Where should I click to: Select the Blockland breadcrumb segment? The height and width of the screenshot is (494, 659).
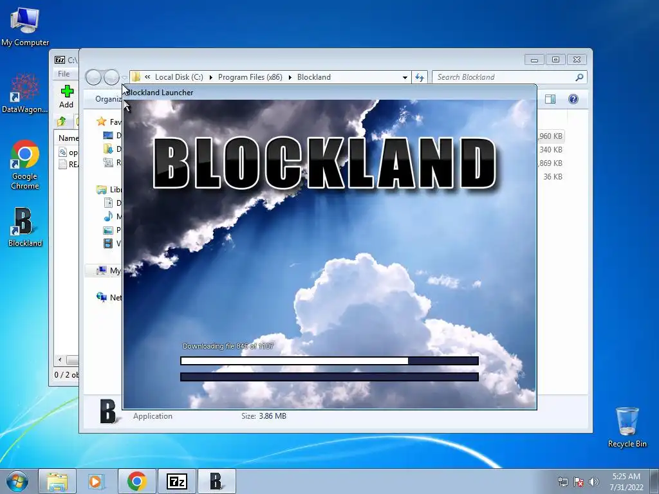tap(314, 77)
